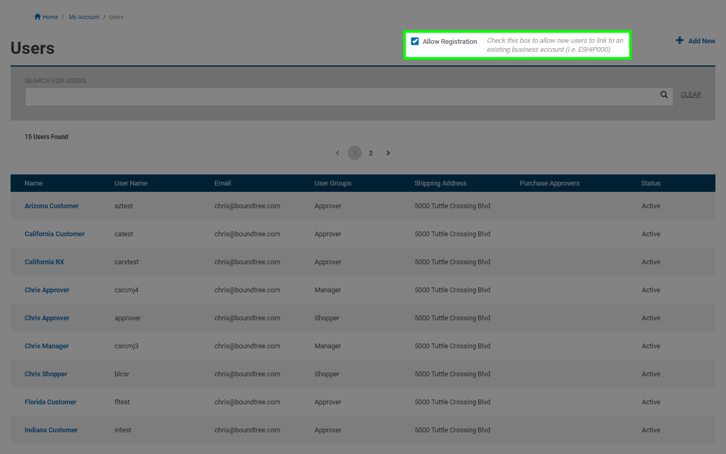726x454 pixels.
Task: Click the Email column header
Action: (223, 183)
